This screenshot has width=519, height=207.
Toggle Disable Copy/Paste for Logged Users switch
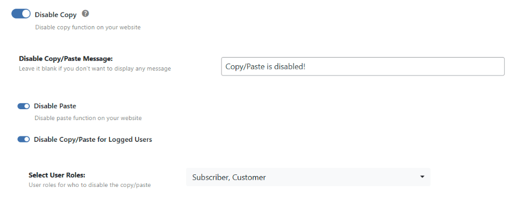point(23,140)
